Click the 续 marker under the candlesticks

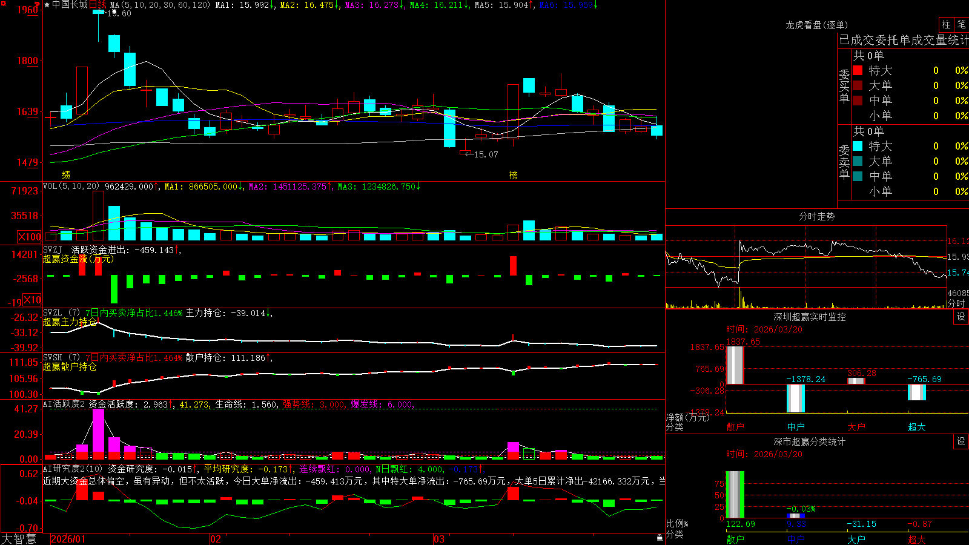coord(66,174)
